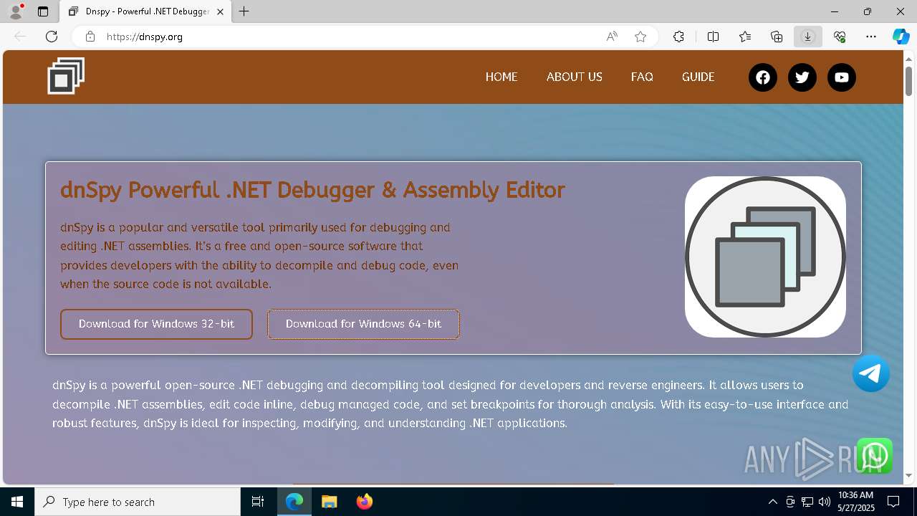Toggle Split screen icon
Screen dimensions: 917x516
pos(713,37)
